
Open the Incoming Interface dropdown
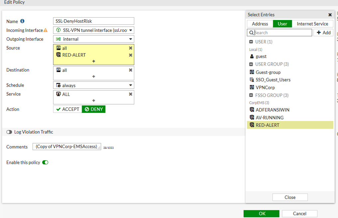click(x=130, y=30)
